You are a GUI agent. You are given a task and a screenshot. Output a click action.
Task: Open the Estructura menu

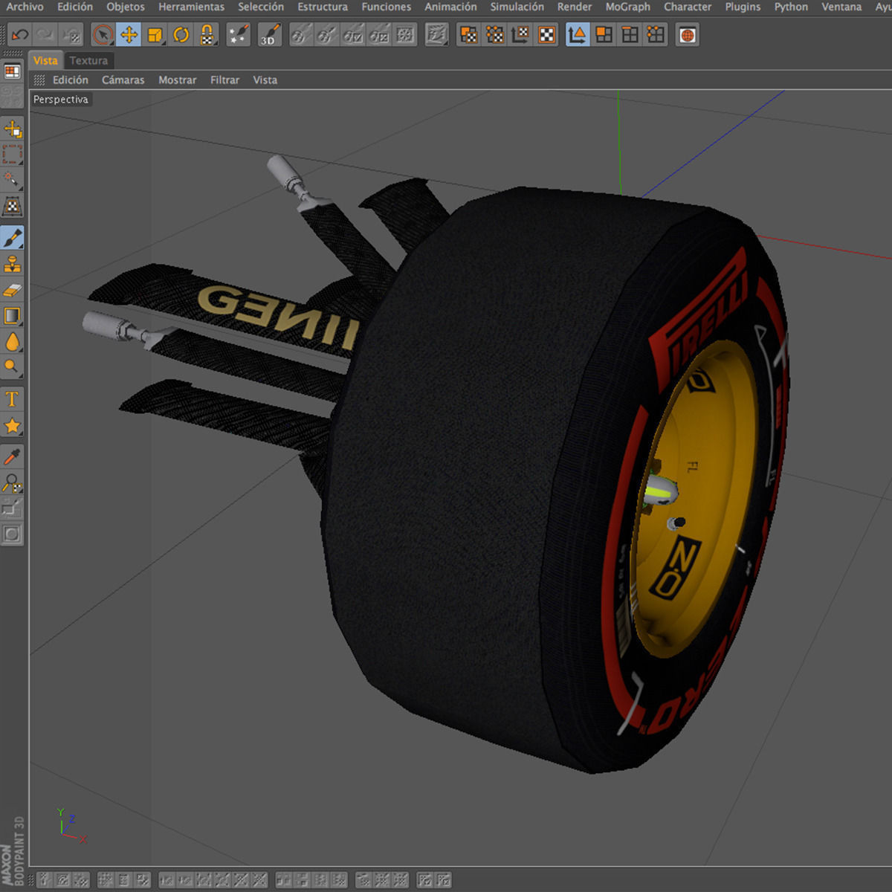click(323, 7)
